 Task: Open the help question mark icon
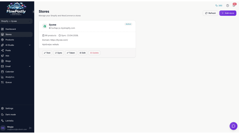pos(227,5)
